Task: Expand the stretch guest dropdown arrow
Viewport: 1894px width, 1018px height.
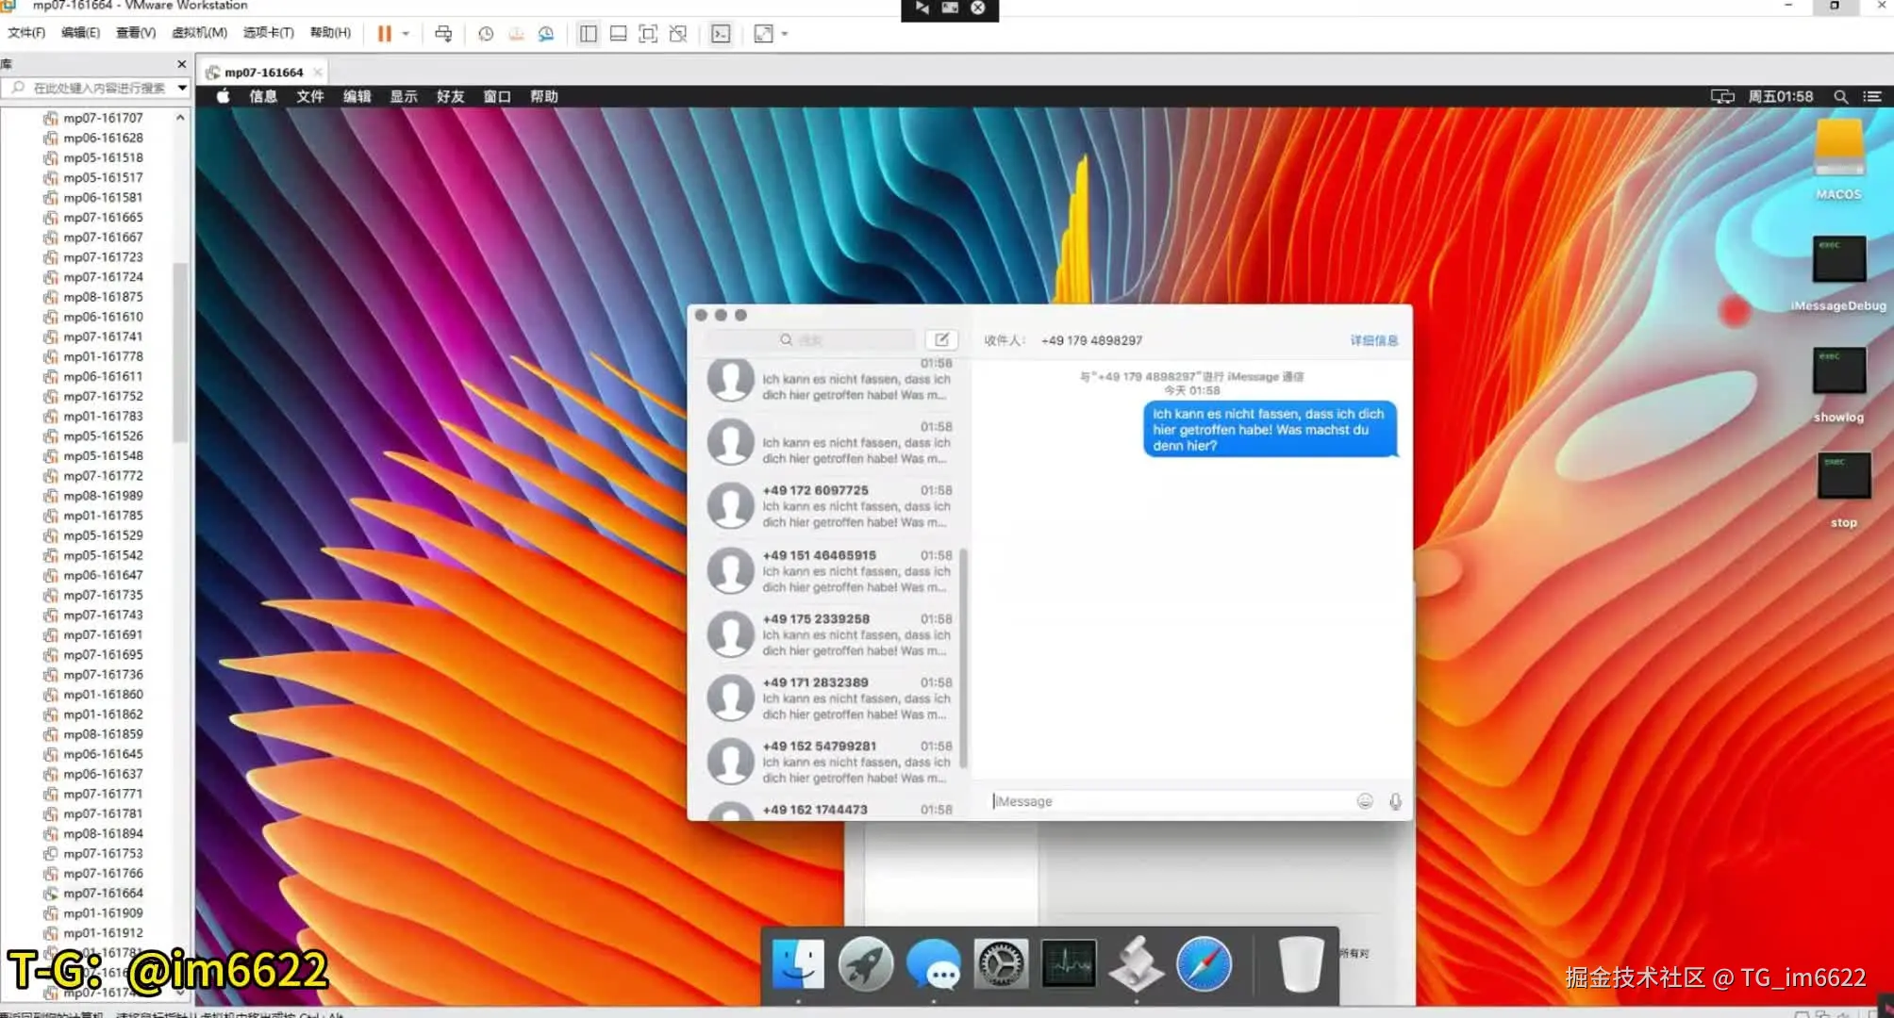Action: pyautogui.click(x=785, y=34)
